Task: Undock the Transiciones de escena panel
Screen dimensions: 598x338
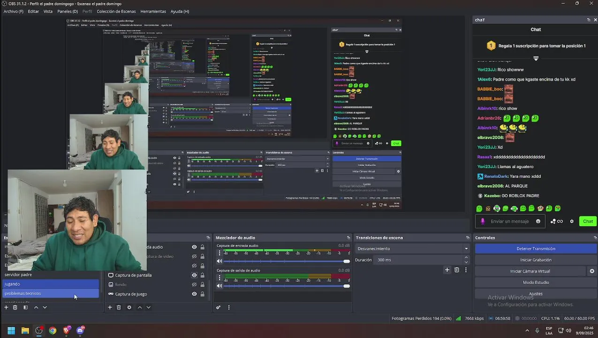Action: pos(468,238)
